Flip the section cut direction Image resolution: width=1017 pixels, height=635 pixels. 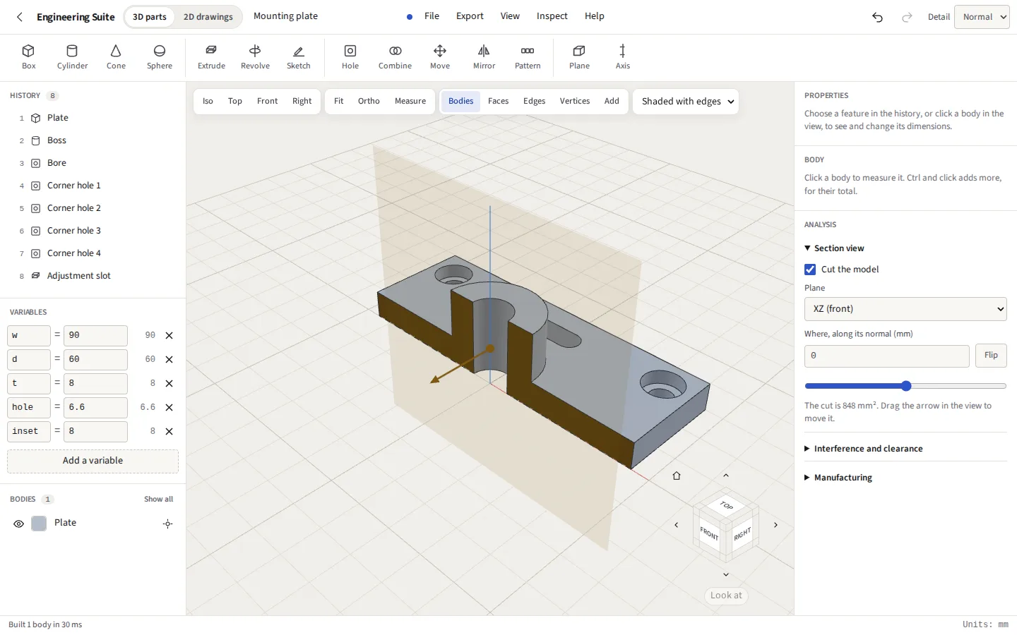click(991, 356)
